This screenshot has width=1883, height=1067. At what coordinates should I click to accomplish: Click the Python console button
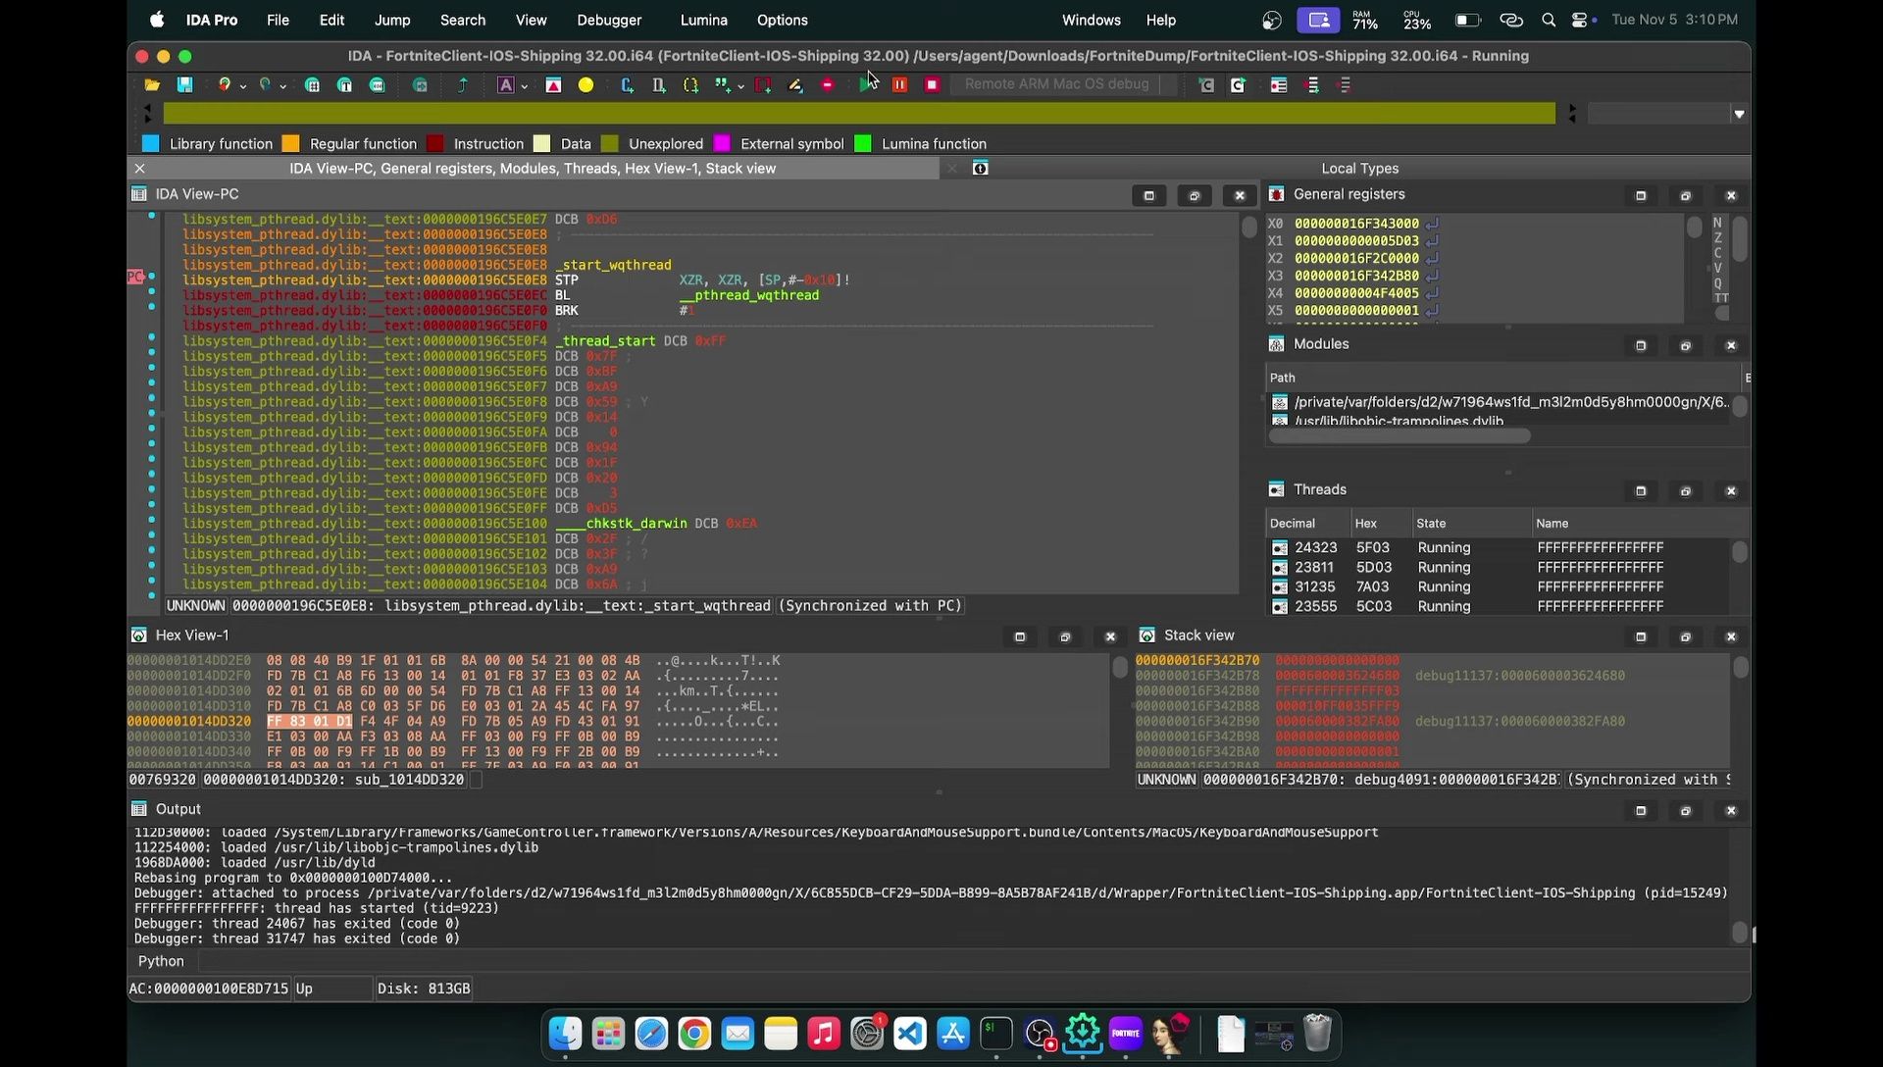(161, 961)
